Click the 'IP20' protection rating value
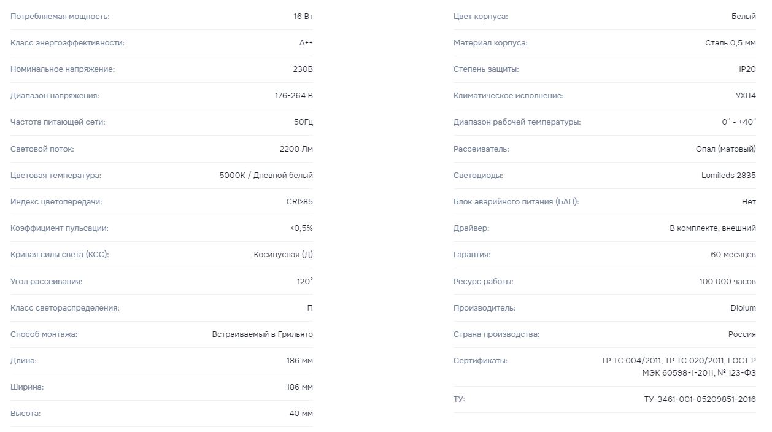This screenshot has width=772, height=432. coord(747,69)
